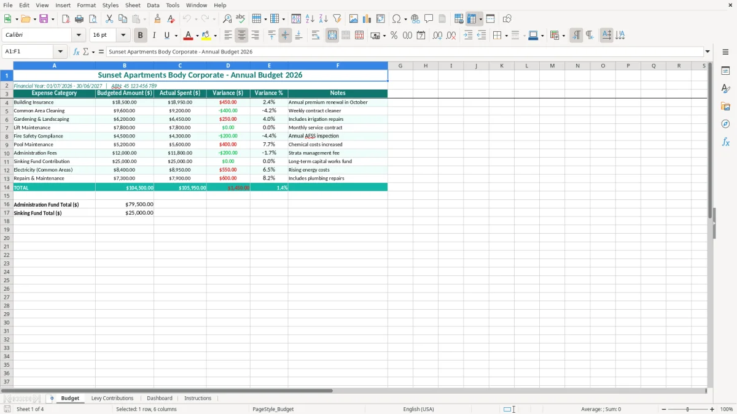Image resolution: width=737 pixels, height=414 pixels.
Task: Cut the selection with scissors icon
Action: pos(109,19)
